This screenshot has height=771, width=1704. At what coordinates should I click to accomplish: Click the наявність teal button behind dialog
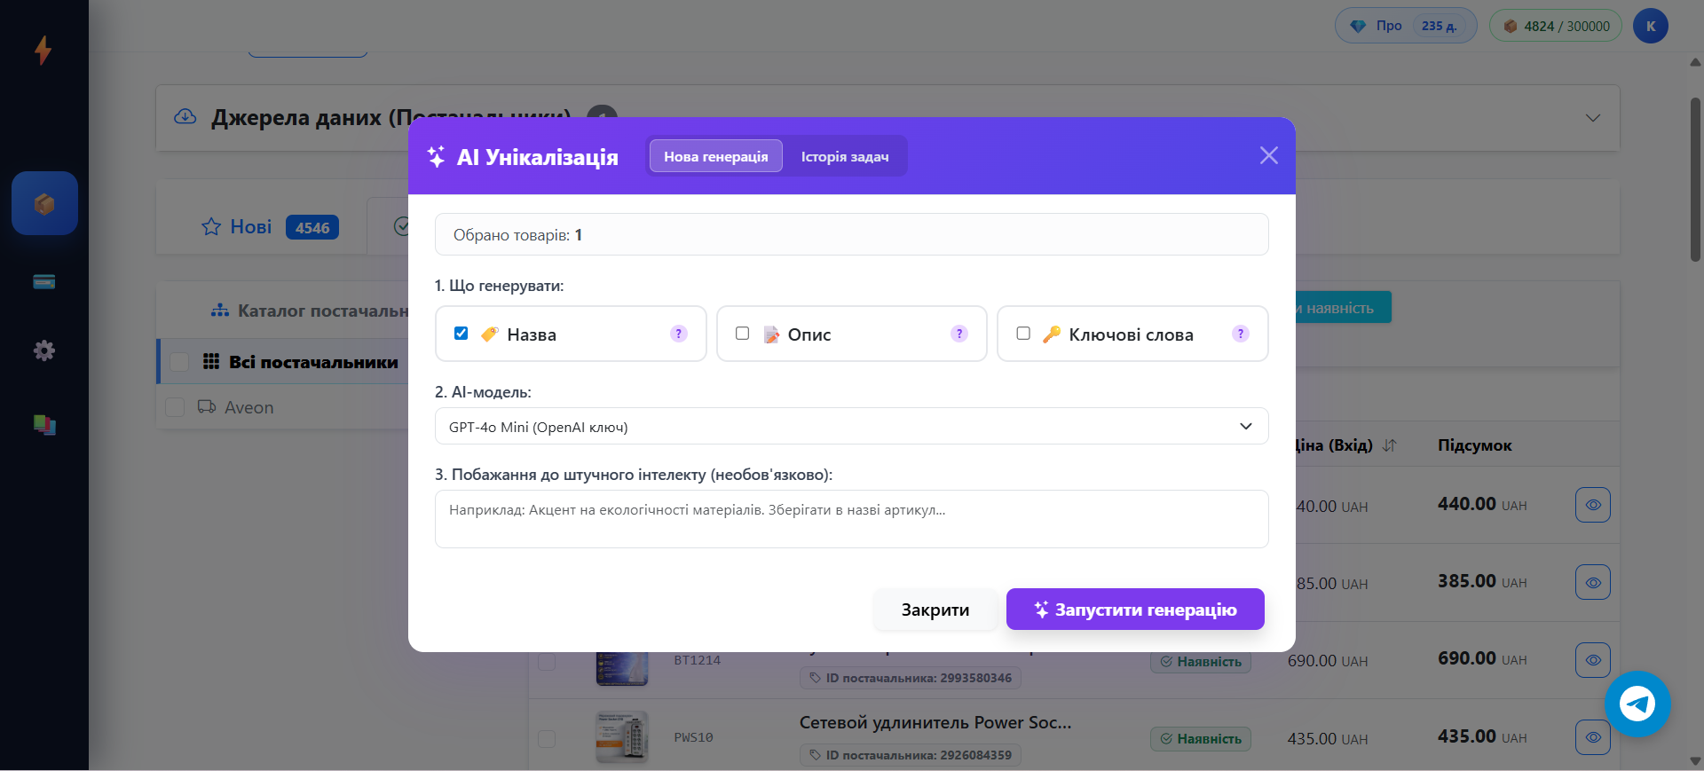[1343, 308]
